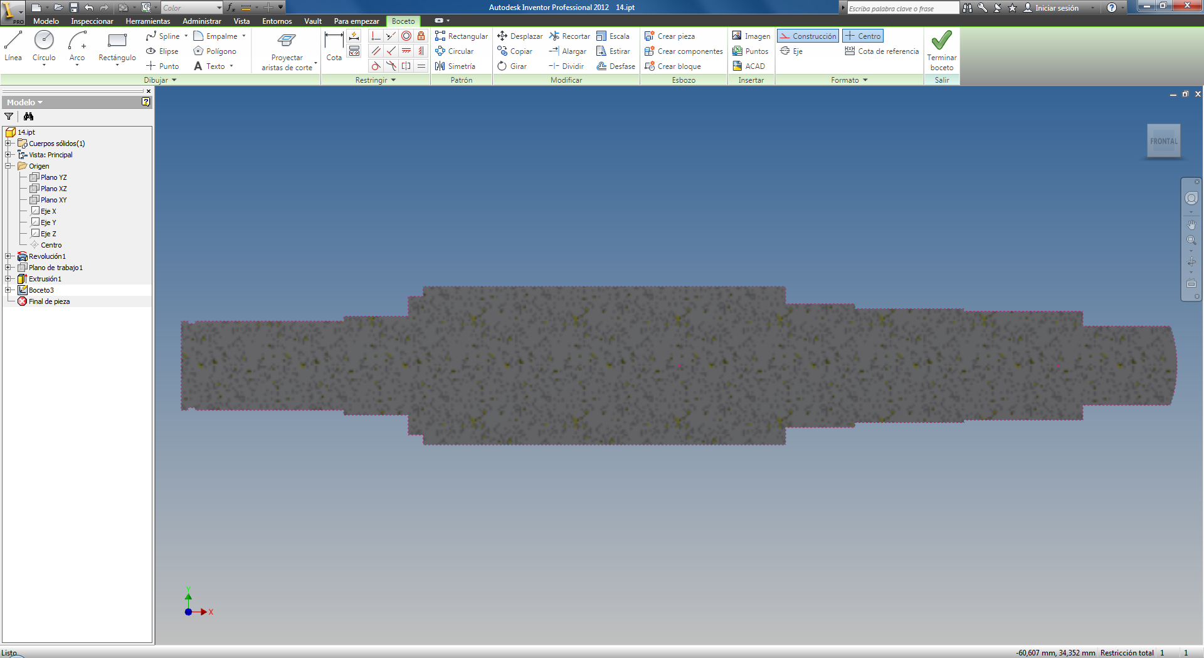Click Crear bloque
Viewport: 1204px width, 658px height.
[x=672, y=66]
